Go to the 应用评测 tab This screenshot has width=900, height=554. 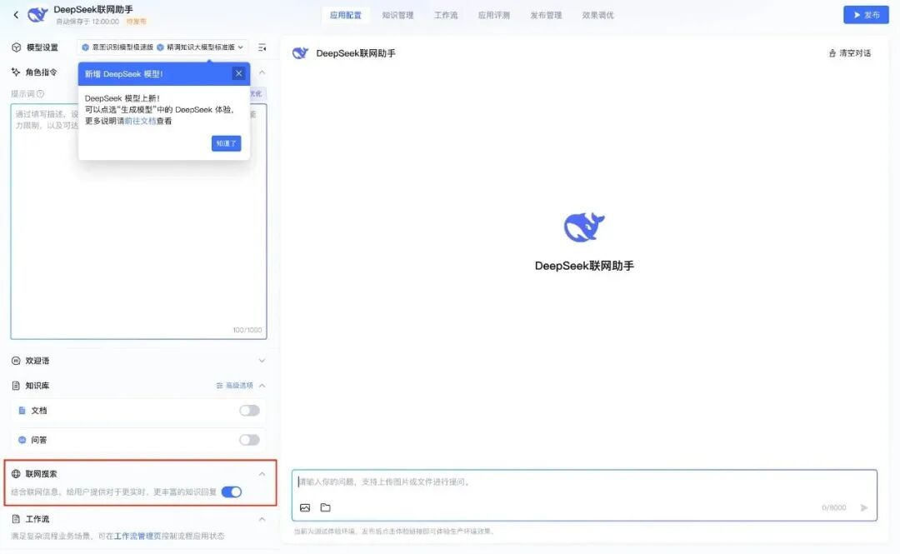(493, 15)
